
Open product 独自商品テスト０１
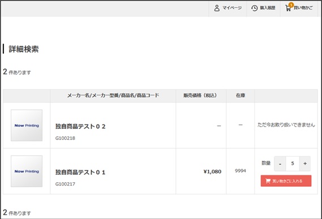point(80,172)
